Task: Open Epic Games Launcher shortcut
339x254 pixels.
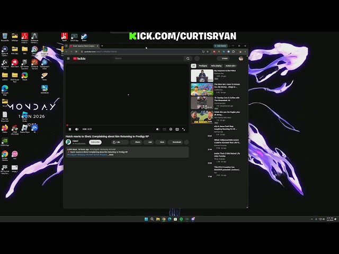Action: [25, 64]
